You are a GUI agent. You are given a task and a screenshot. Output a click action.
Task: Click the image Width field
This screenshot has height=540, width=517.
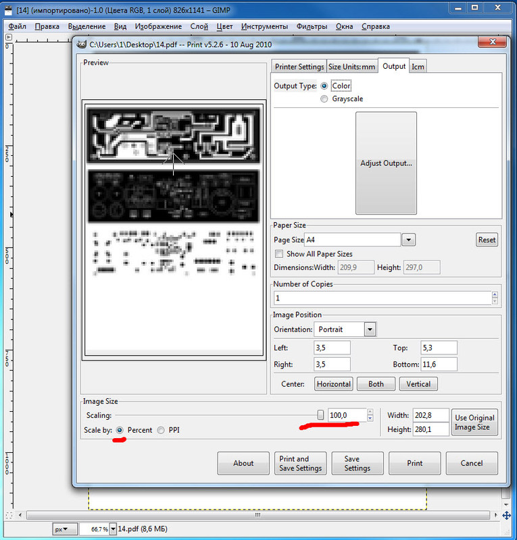pos(430,415)
